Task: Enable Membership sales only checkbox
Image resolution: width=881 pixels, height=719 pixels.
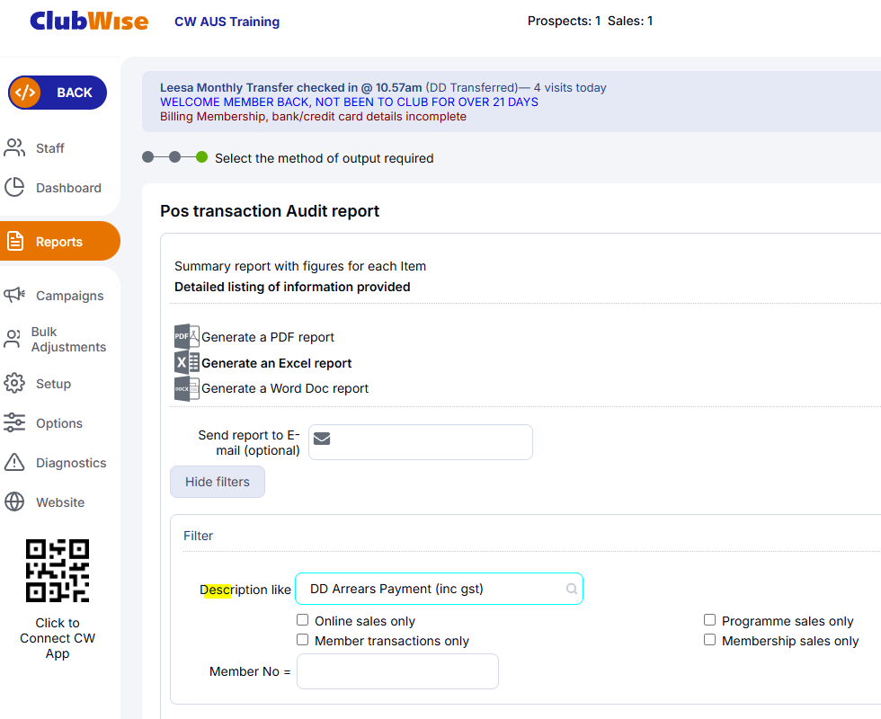Action: pos(709,639)
